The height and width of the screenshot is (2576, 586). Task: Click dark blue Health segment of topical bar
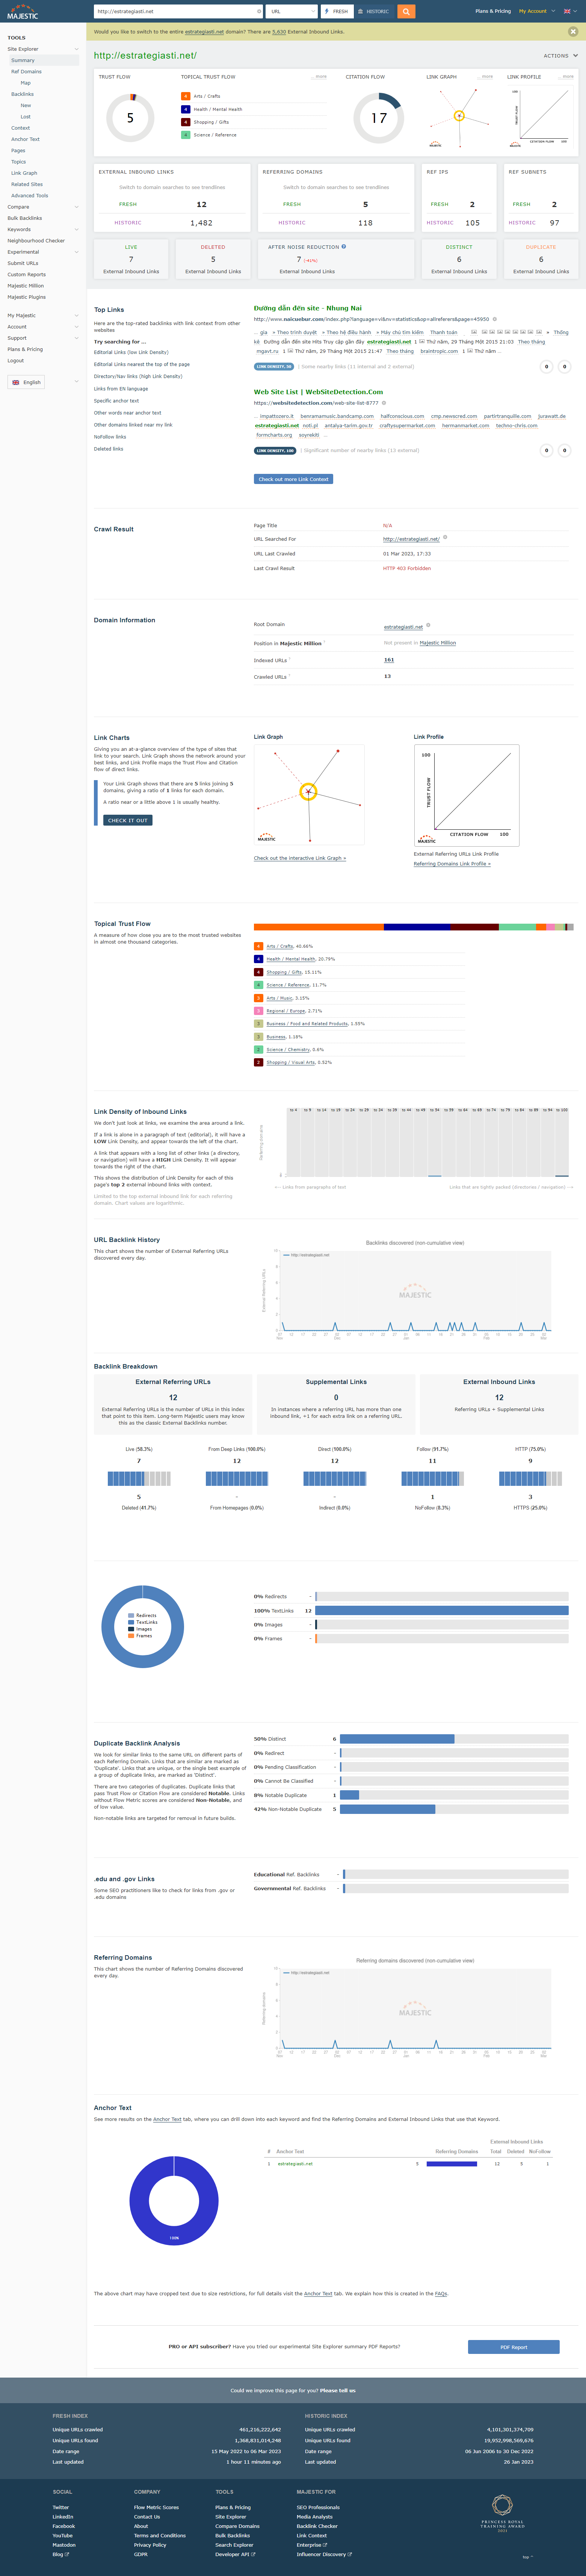(417, 927)
